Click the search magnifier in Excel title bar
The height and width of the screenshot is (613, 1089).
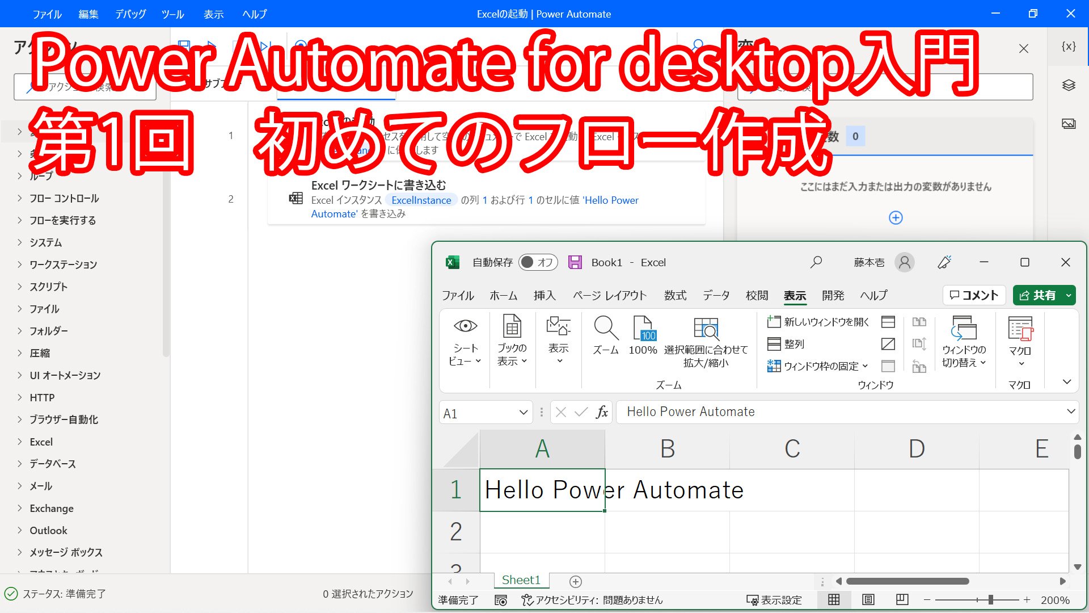point(816,262)
